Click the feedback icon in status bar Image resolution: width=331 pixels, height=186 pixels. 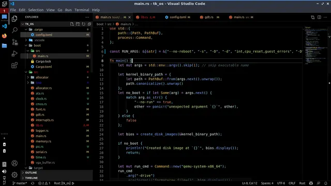(319, 183)
